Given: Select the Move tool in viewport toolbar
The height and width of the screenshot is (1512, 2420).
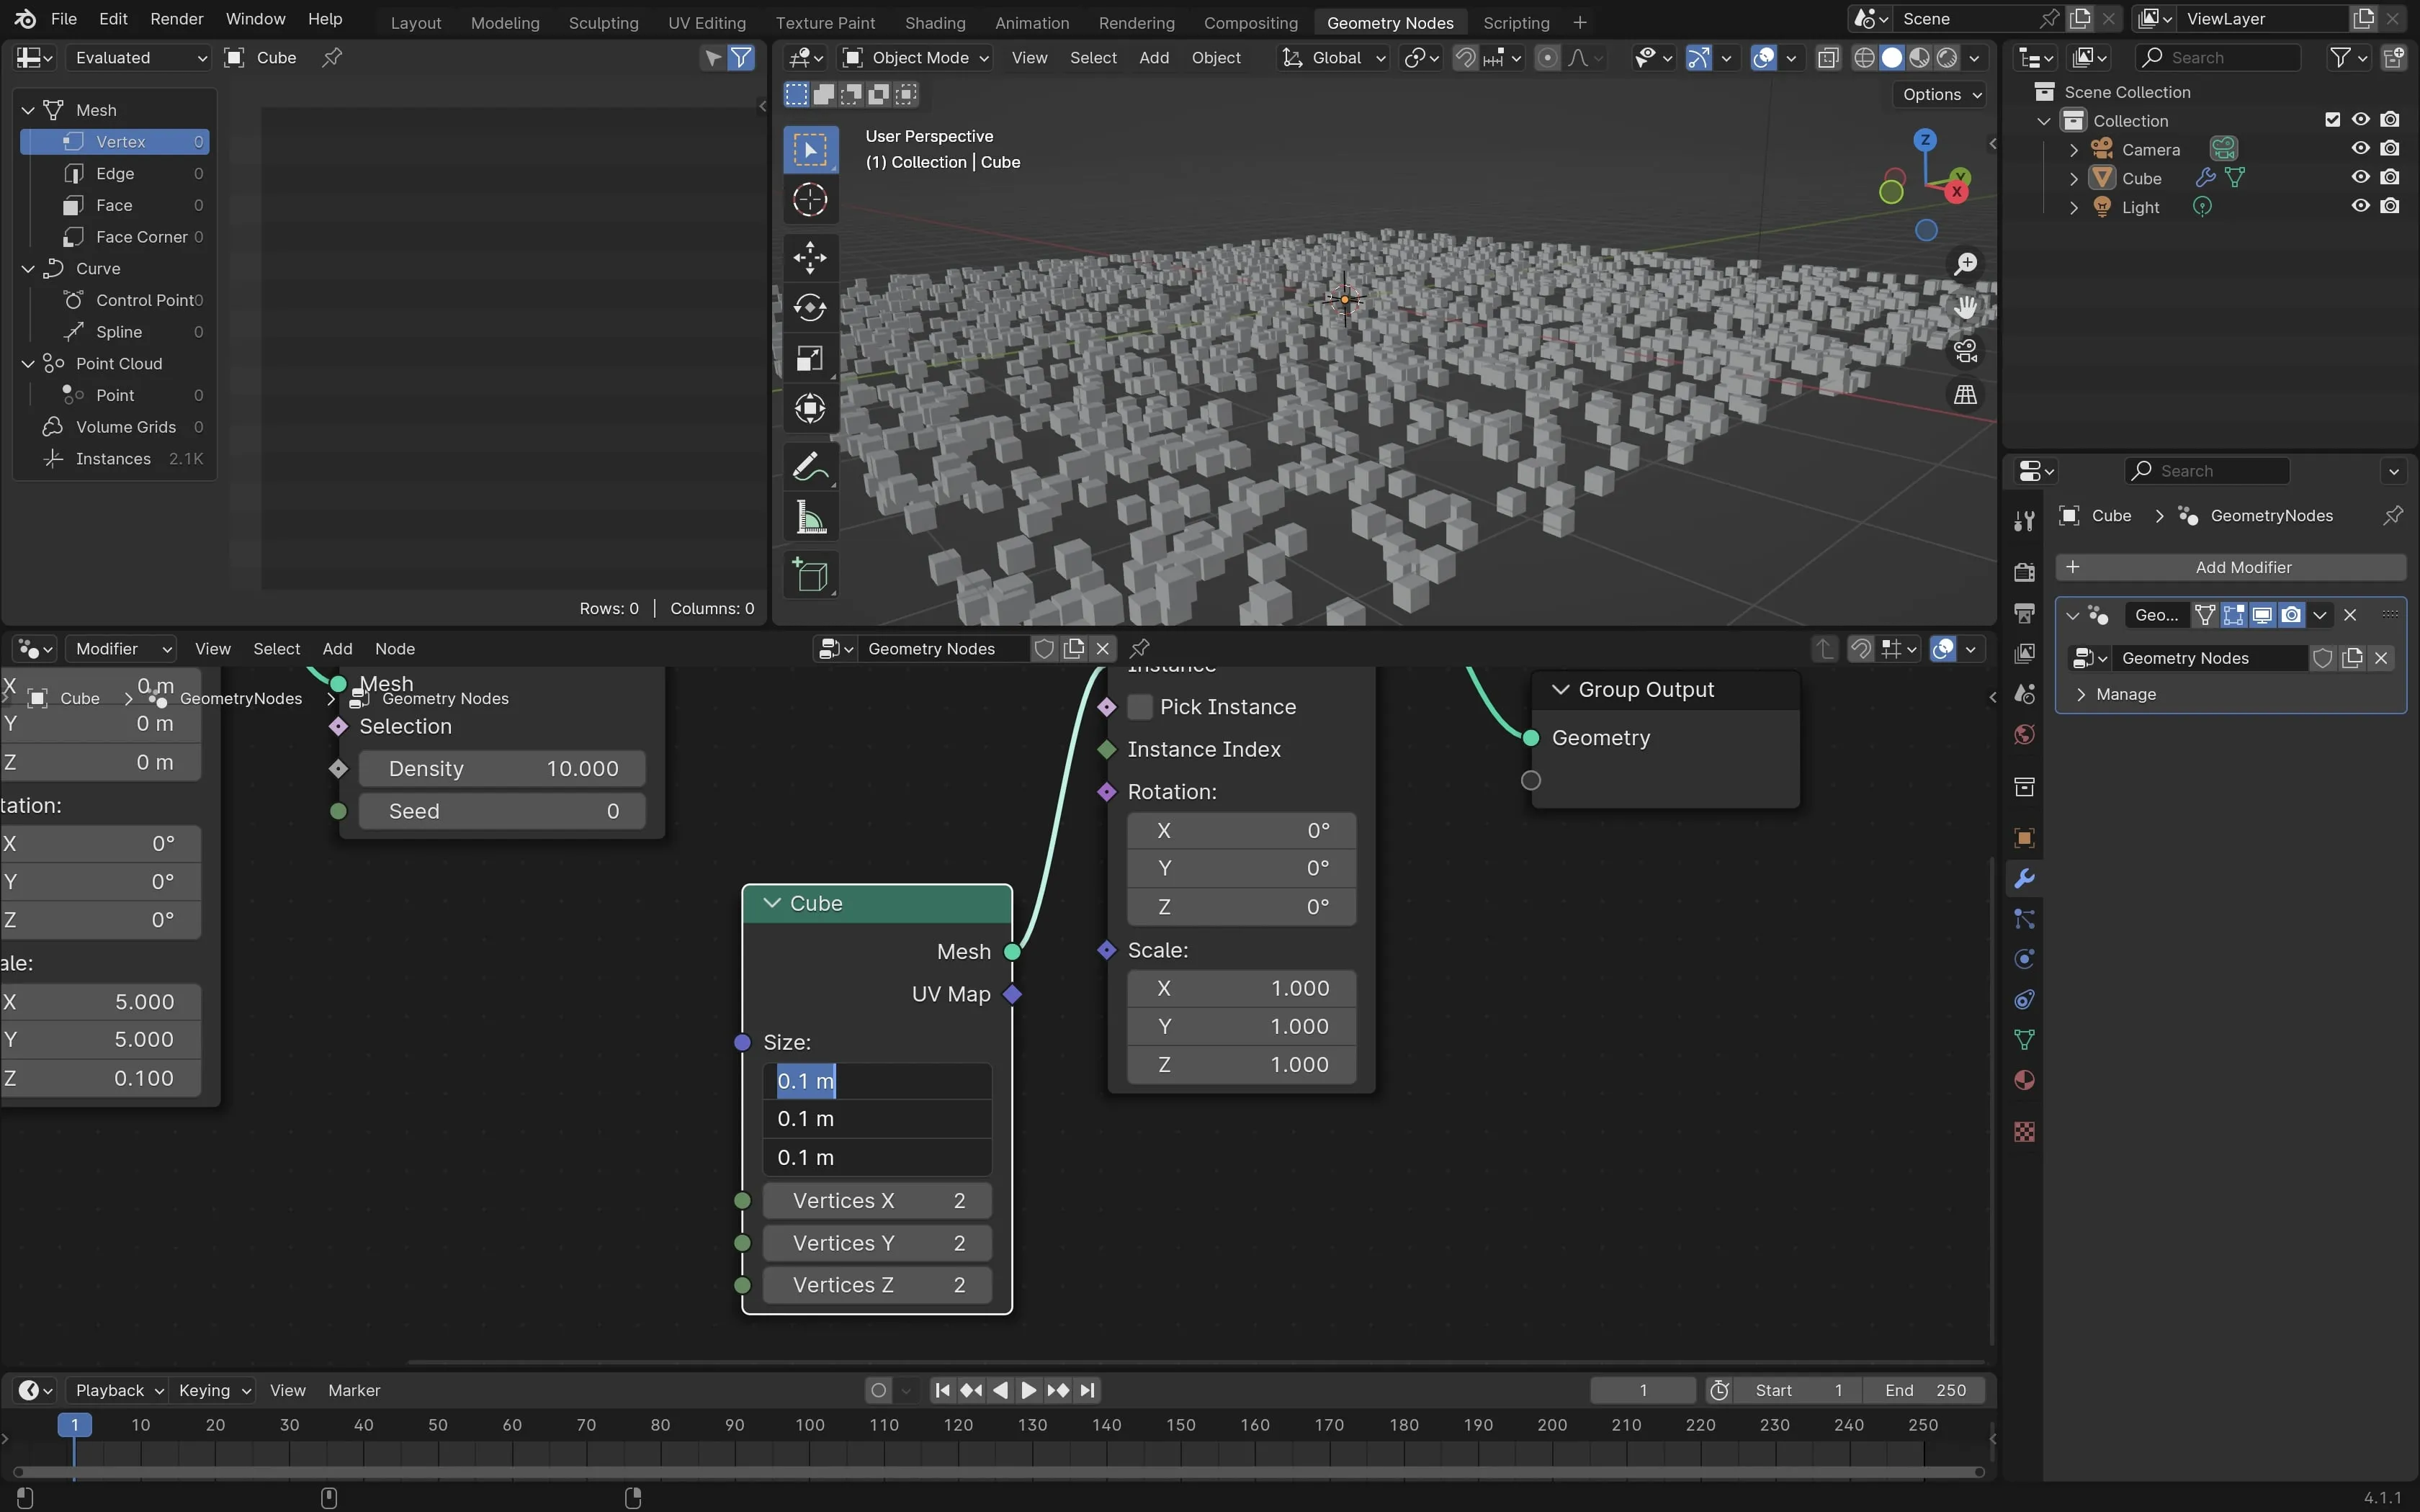Looking at the screenshot, I should coord(809,257).
